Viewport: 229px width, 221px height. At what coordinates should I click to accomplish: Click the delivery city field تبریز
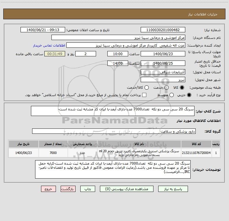click(163, 80)
